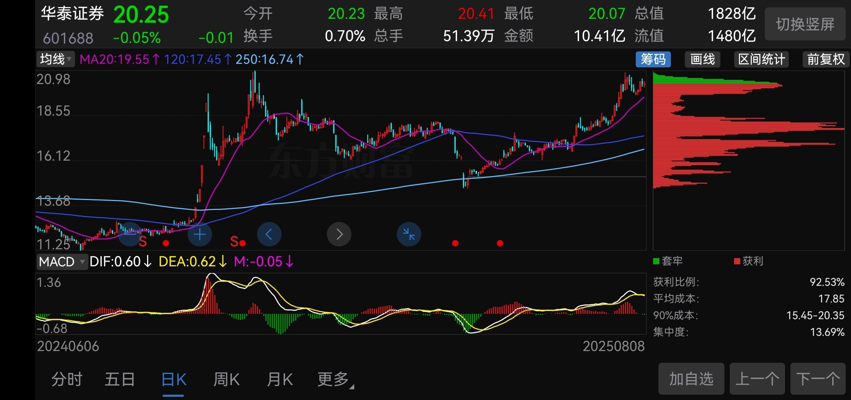Tap the MACD histogram sub-chart
Screen dimensions: 851x400
click(x=341, y=304)
